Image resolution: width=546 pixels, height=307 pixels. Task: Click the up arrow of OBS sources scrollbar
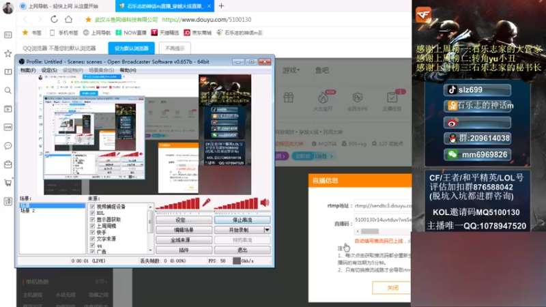click(x=150, y=207)
